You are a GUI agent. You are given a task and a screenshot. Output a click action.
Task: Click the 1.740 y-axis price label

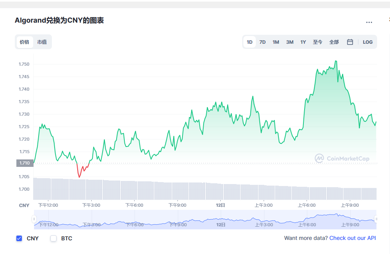pos(24,89)
